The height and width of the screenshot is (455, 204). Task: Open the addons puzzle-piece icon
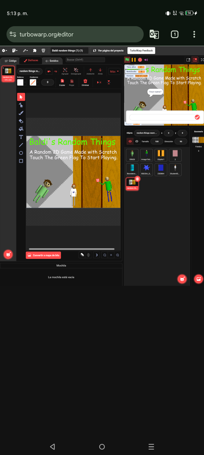tap(35, 51)
